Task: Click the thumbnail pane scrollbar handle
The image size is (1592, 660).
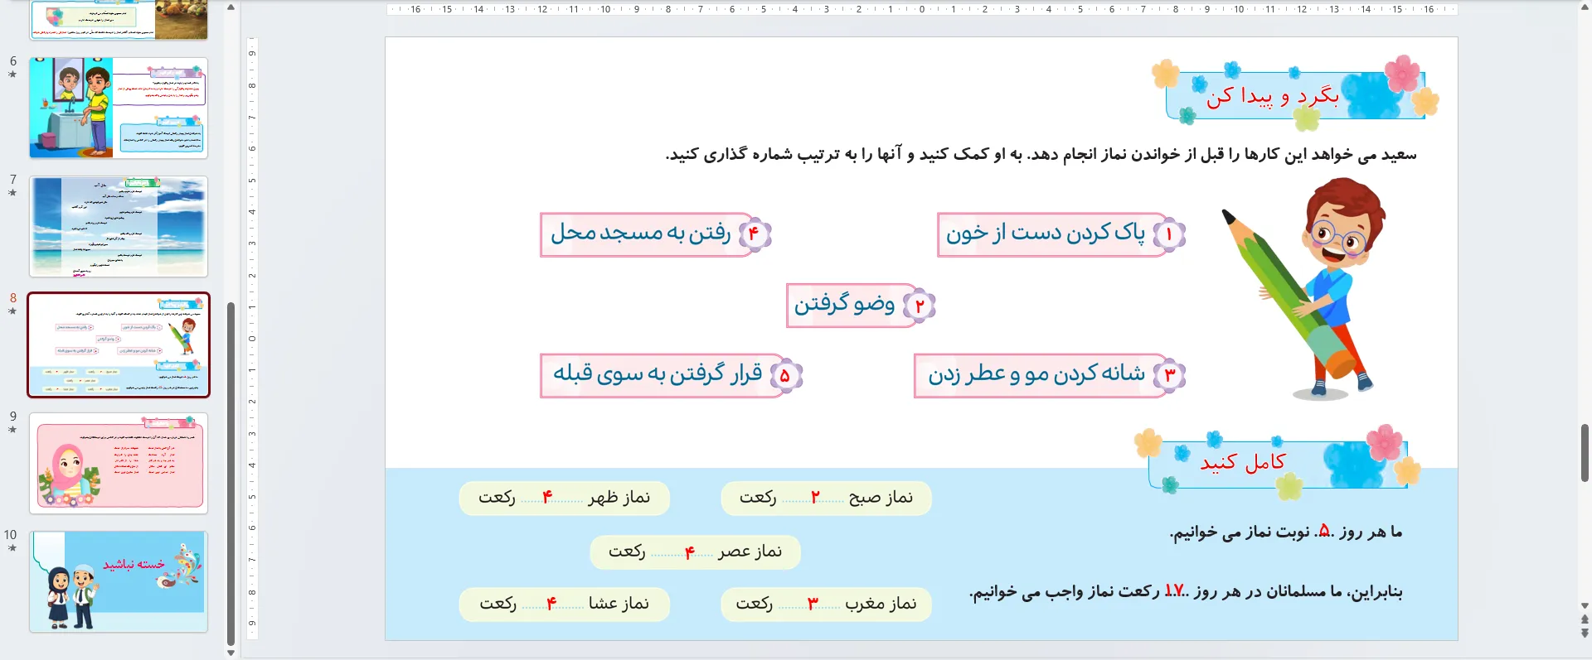Action: (x=231, y=474)
